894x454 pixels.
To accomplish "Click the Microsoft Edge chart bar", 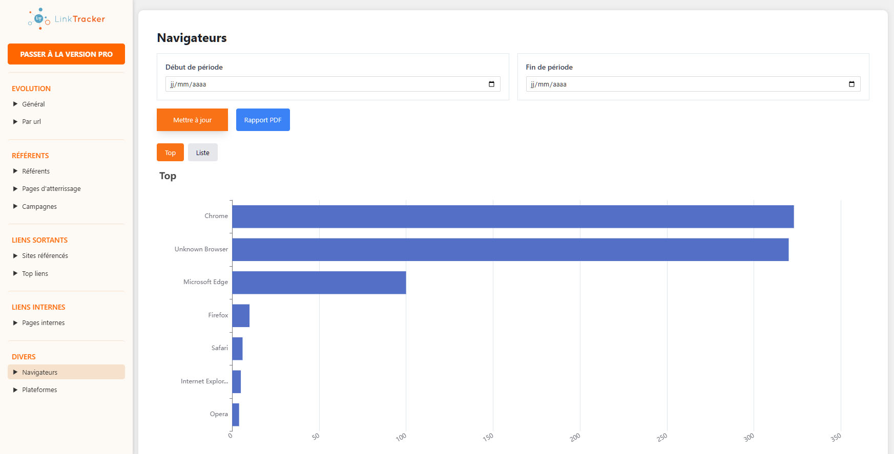I will tap(319, 283).
